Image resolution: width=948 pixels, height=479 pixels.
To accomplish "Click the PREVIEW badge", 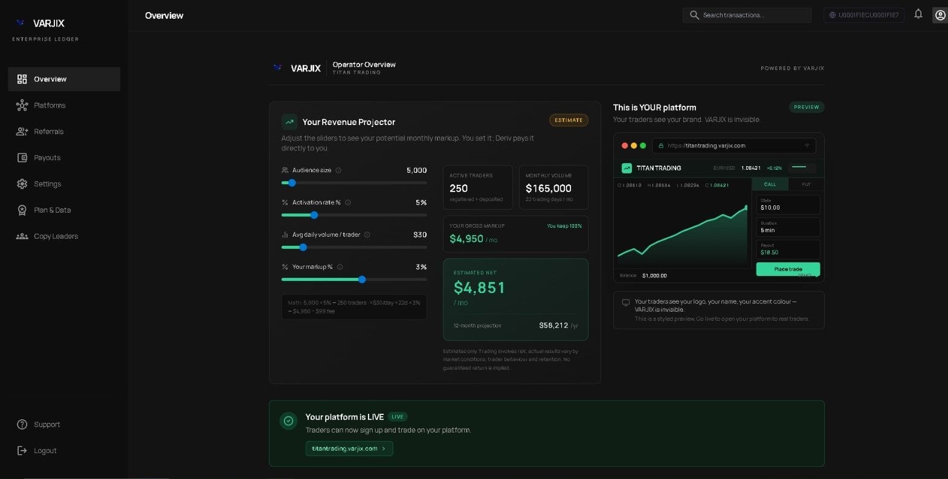I will click(x=807, y=107).
